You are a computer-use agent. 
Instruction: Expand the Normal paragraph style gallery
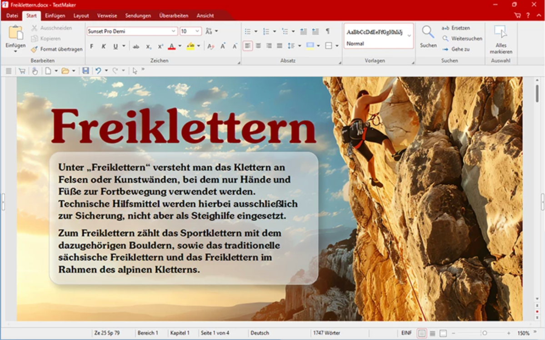(x=409, y=36)
